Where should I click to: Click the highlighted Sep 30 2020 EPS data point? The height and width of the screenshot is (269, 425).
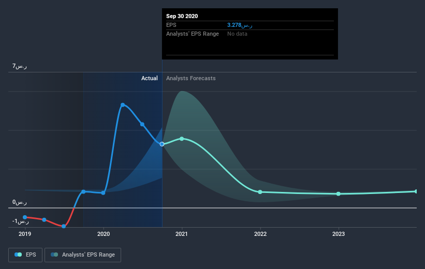tap(162, 144)
